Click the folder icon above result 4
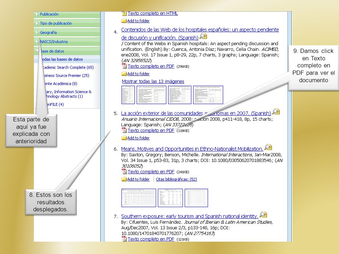This screenshot has height=254, width=339. (x=124, y=21)
